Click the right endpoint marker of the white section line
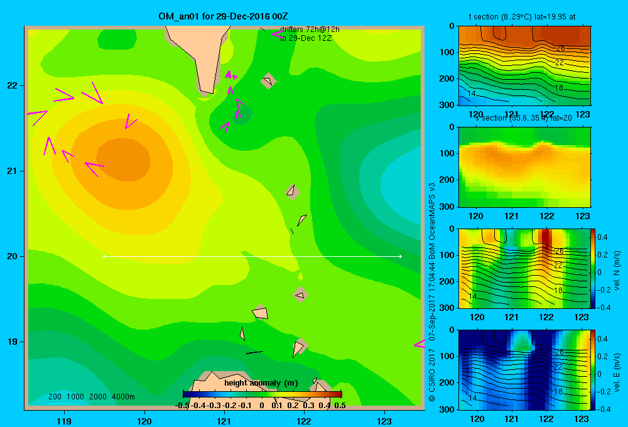This screenshot has width=628, height=427. tap(401, 256)
